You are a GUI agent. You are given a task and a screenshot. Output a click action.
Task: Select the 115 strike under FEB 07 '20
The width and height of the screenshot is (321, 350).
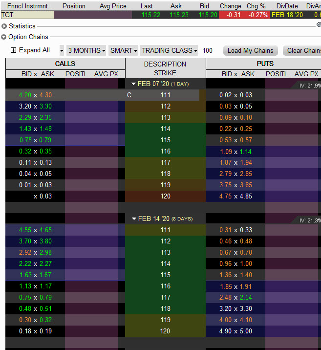pos(165,140)
